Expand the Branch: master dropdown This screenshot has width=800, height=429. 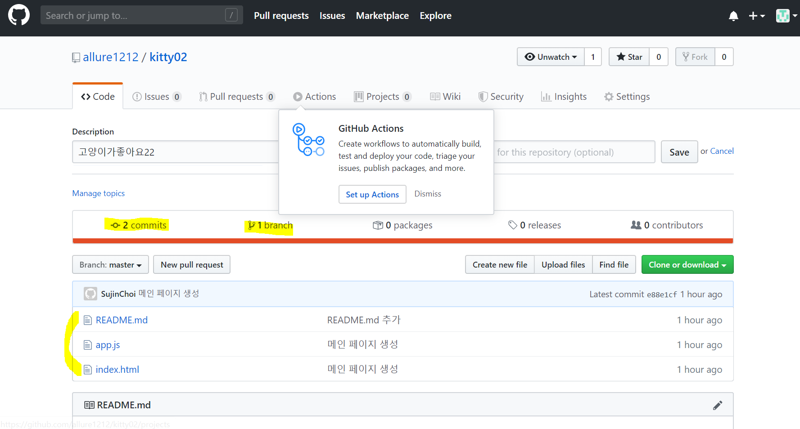pos(111,265)
